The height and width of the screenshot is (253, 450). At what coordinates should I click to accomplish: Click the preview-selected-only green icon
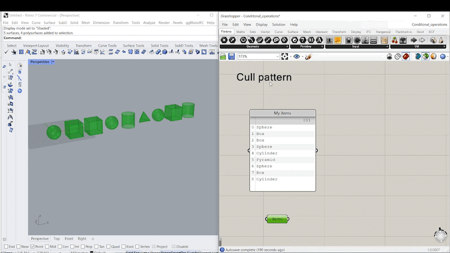426,57
